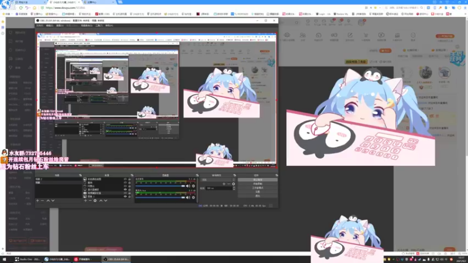Move the scene up with the Scenes up arrow
This screenshot has height=263, width=468.
coord(48,200)
